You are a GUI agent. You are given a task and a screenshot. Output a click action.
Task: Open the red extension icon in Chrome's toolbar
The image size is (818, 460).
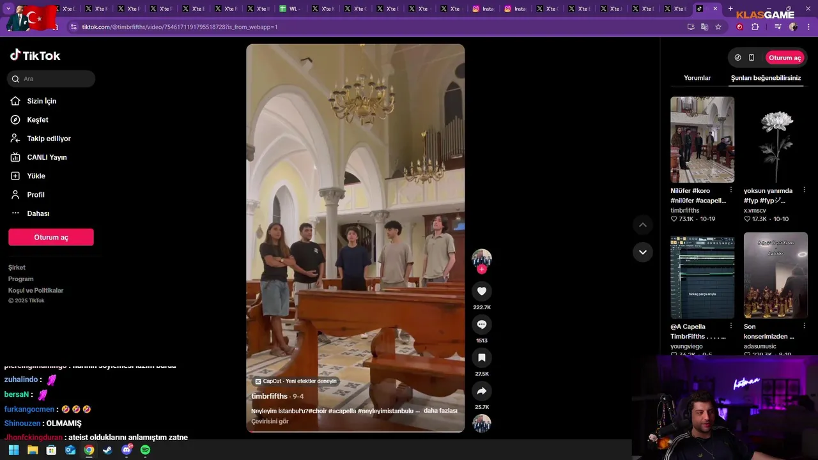pos(740,27)
